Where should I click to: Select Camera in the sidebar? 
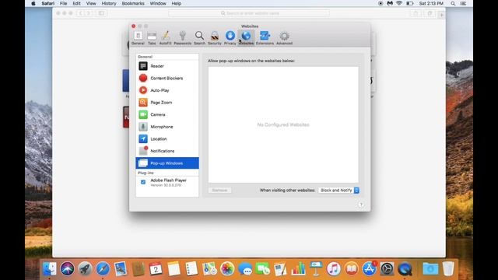[x=167, y=114]
